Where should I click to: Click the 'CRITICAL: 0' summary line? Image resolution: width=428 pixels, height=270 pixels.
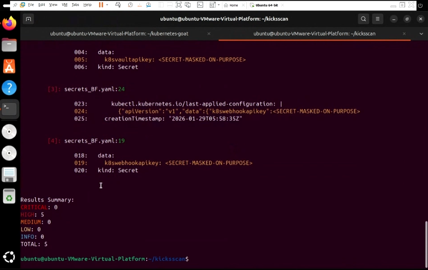pyautogui.click(x=39, y=208)
